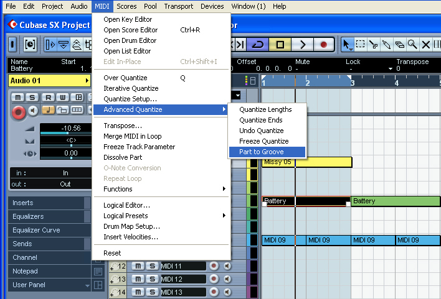Viewport: 441px width, 299px height.
Task: Open the Audio 01 track name dropdown
Action: click(87, 81)
